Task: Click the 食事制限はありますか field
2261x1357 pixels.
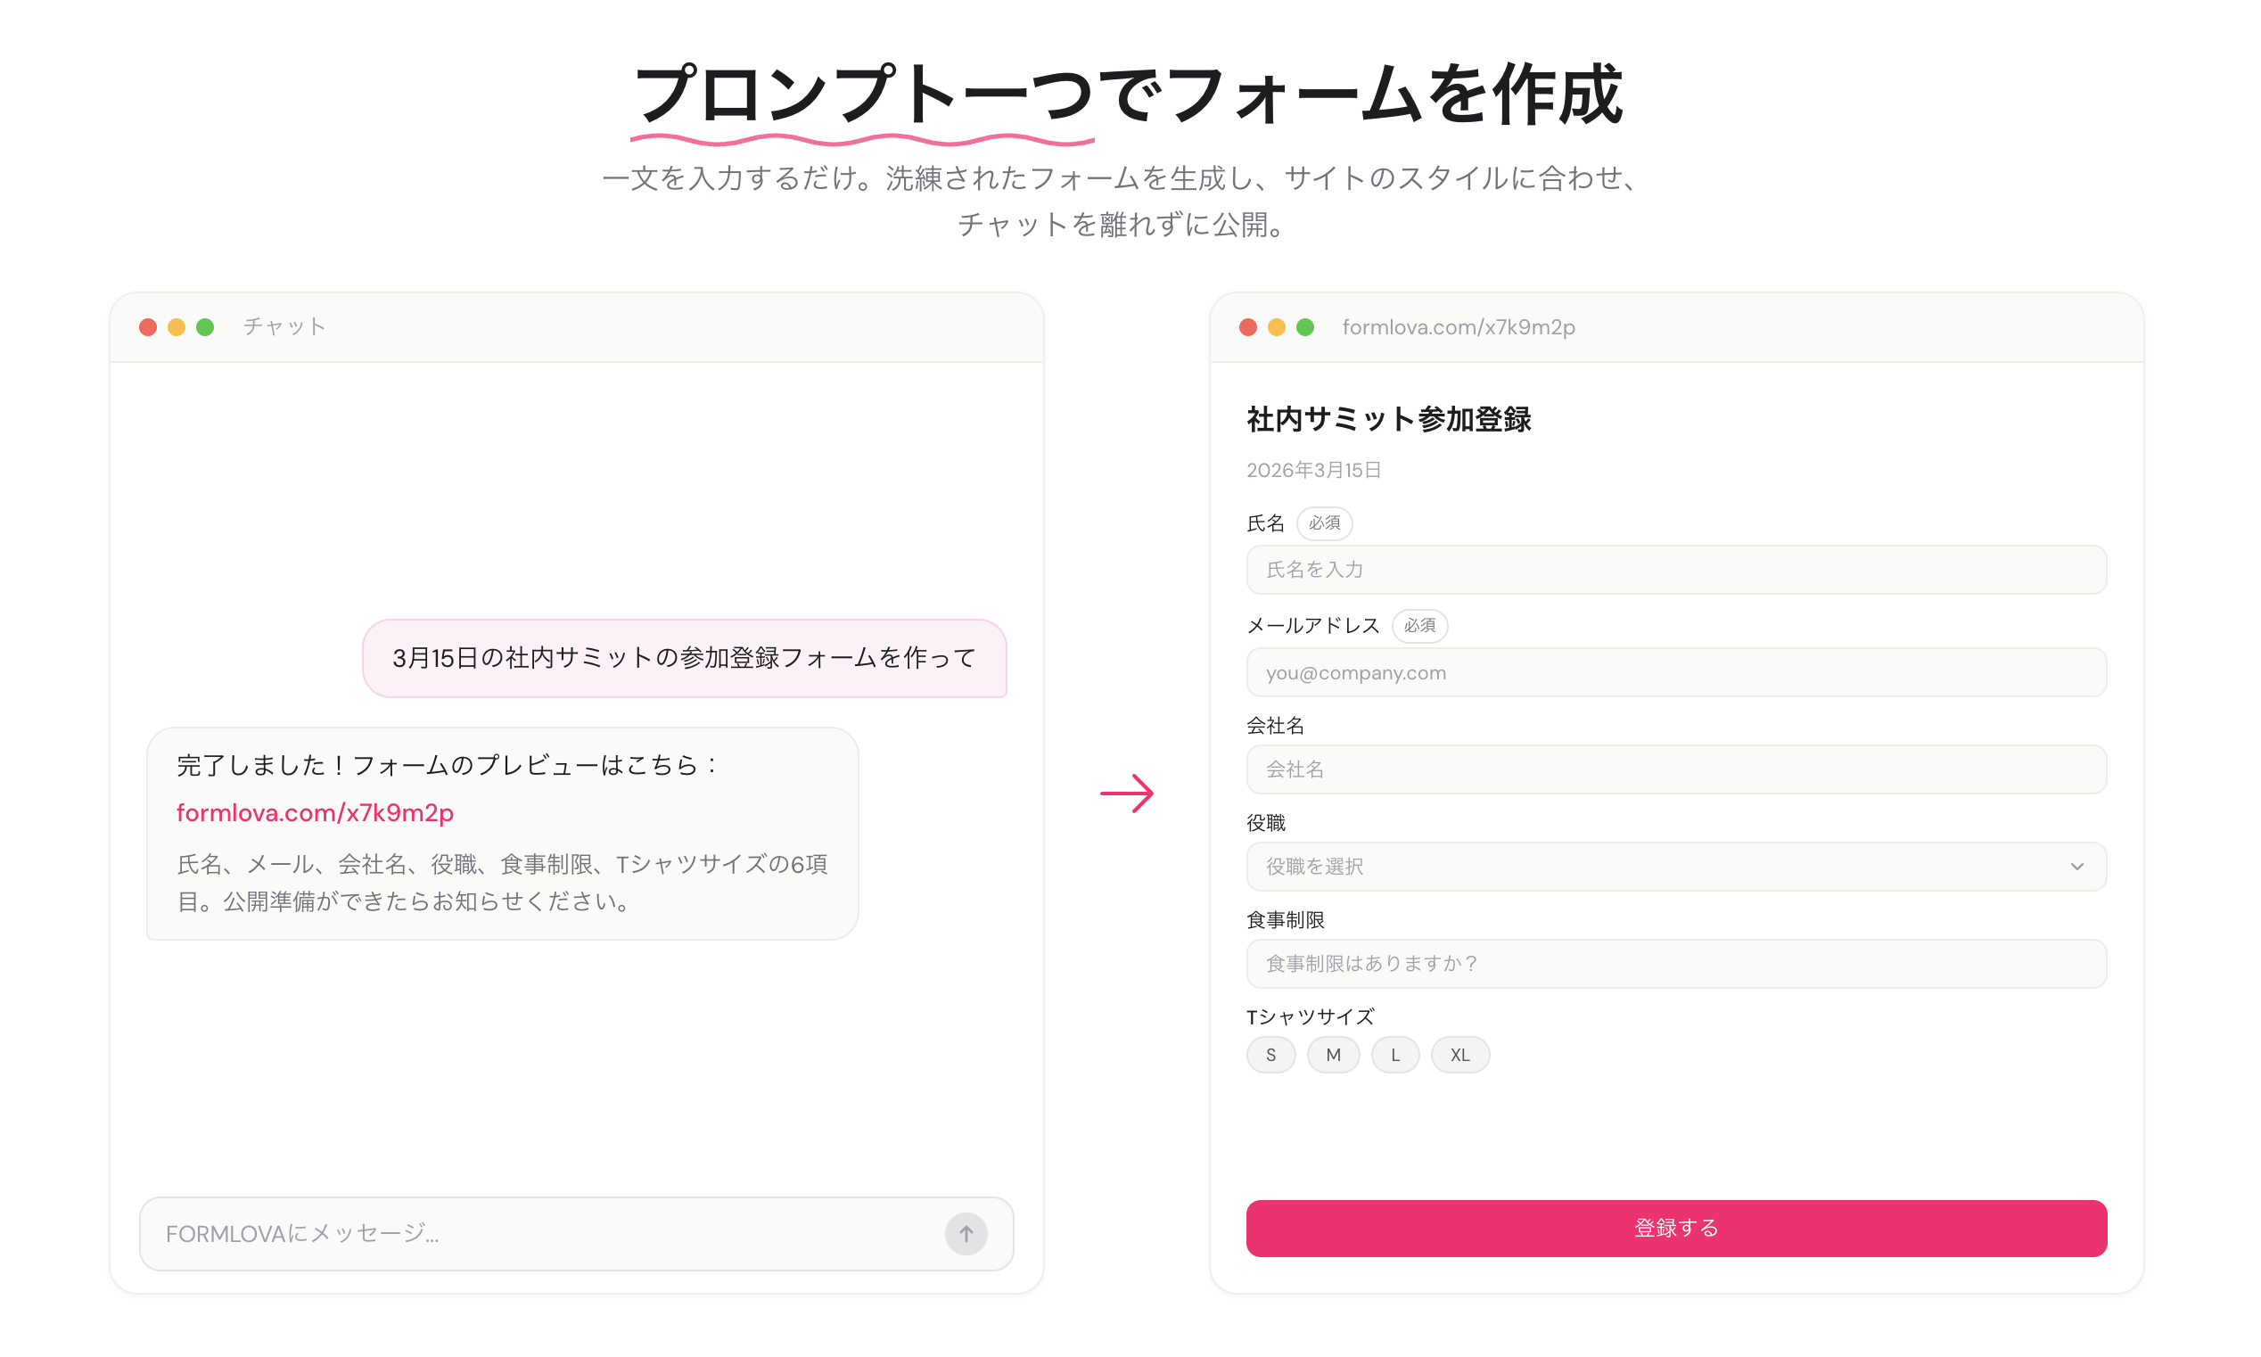Action: tap(1676, 963)
